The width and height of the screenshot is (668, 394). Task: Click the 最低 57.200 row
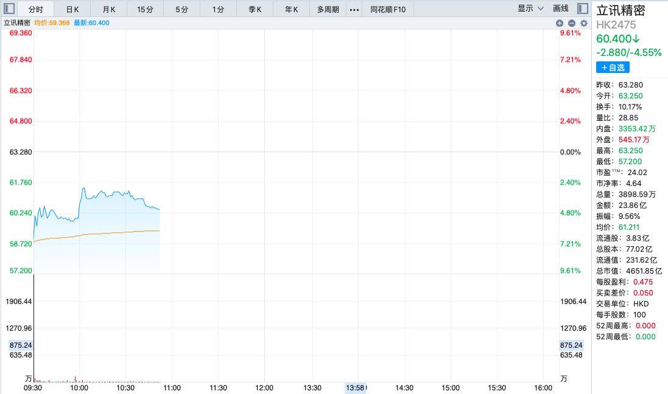619,162
